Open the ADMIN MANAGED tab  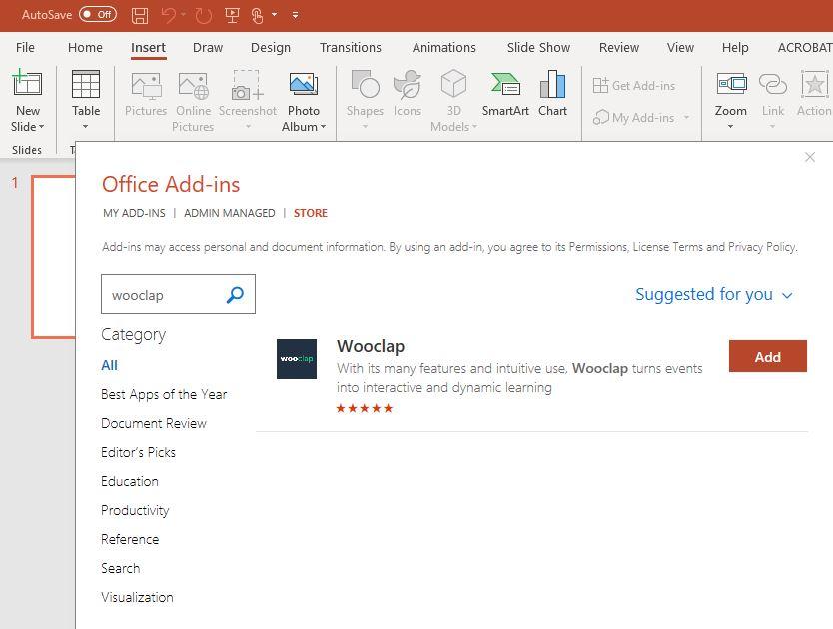(x=229, y=213)
